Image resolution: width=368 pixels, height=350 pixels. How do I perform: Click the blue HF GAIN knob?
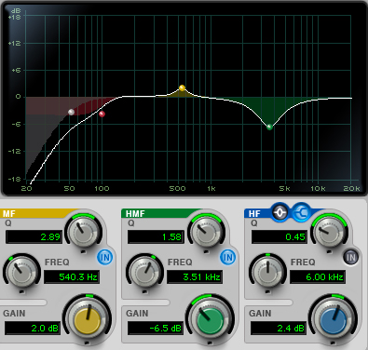click(x=334, y=320)
